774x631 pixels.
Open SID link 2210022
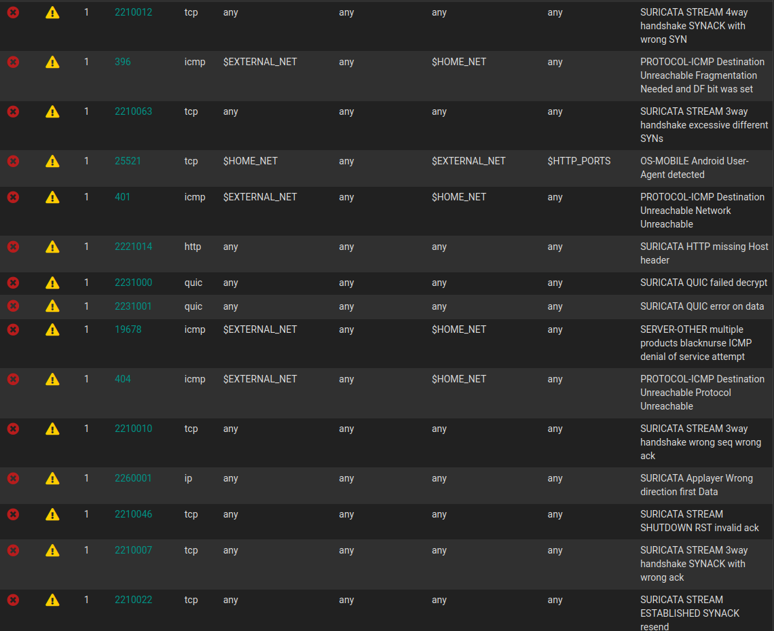pos(133,600)
